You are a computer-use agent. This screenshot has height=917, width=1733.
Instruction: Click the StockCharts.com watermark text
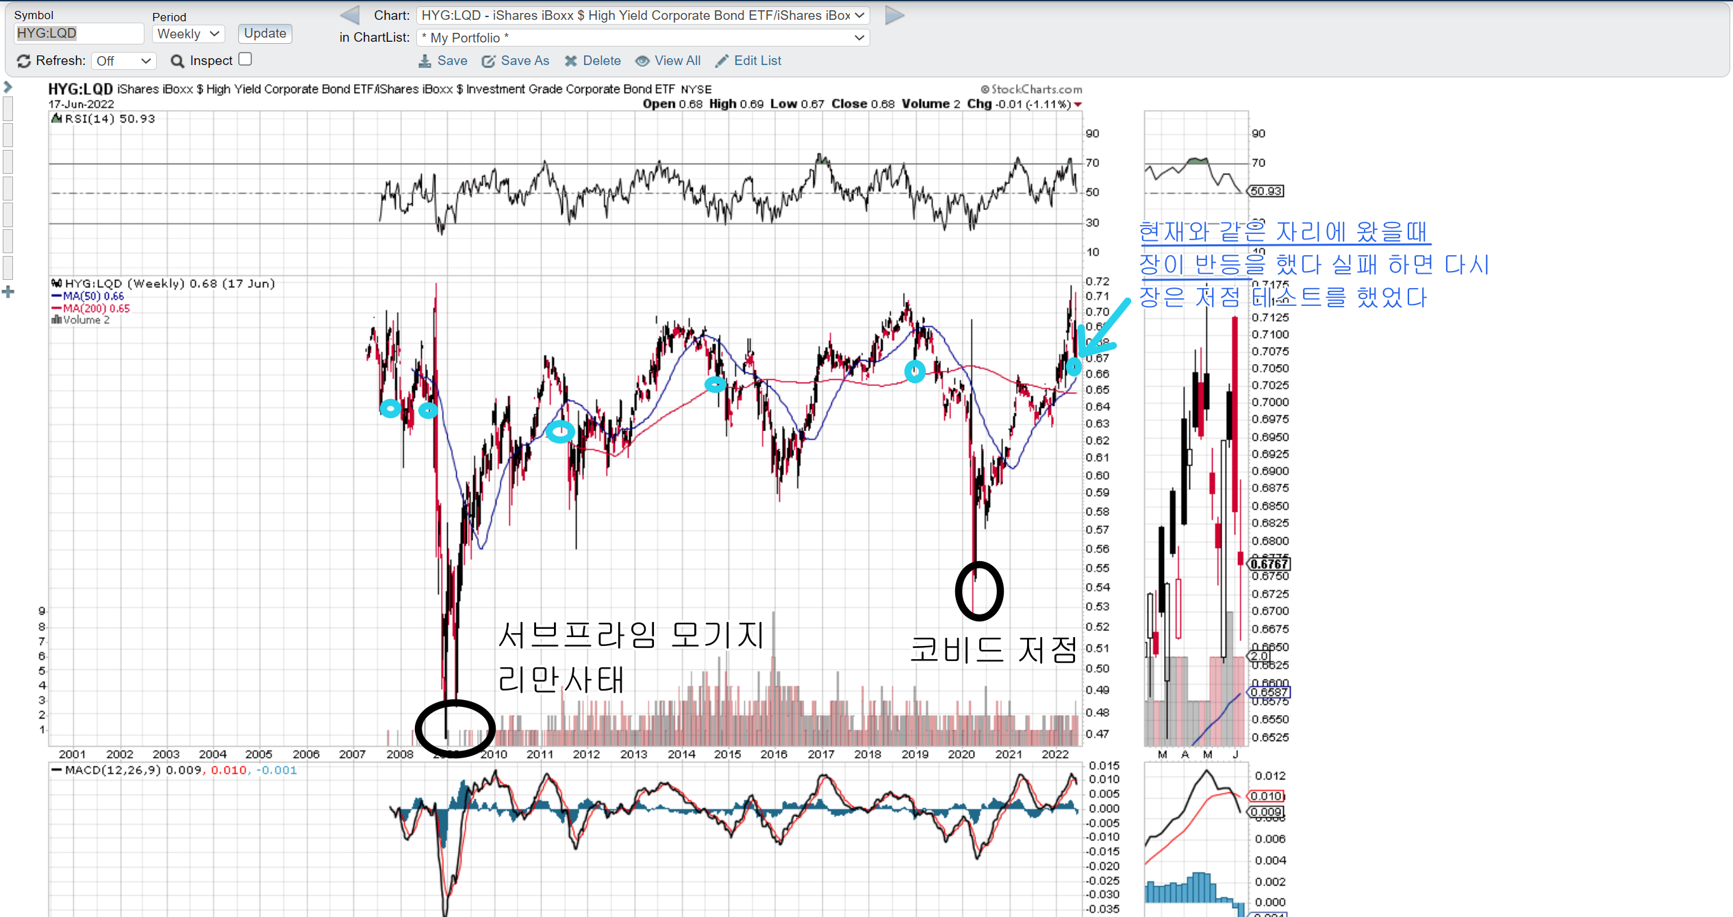click(x=1031, y=89)
